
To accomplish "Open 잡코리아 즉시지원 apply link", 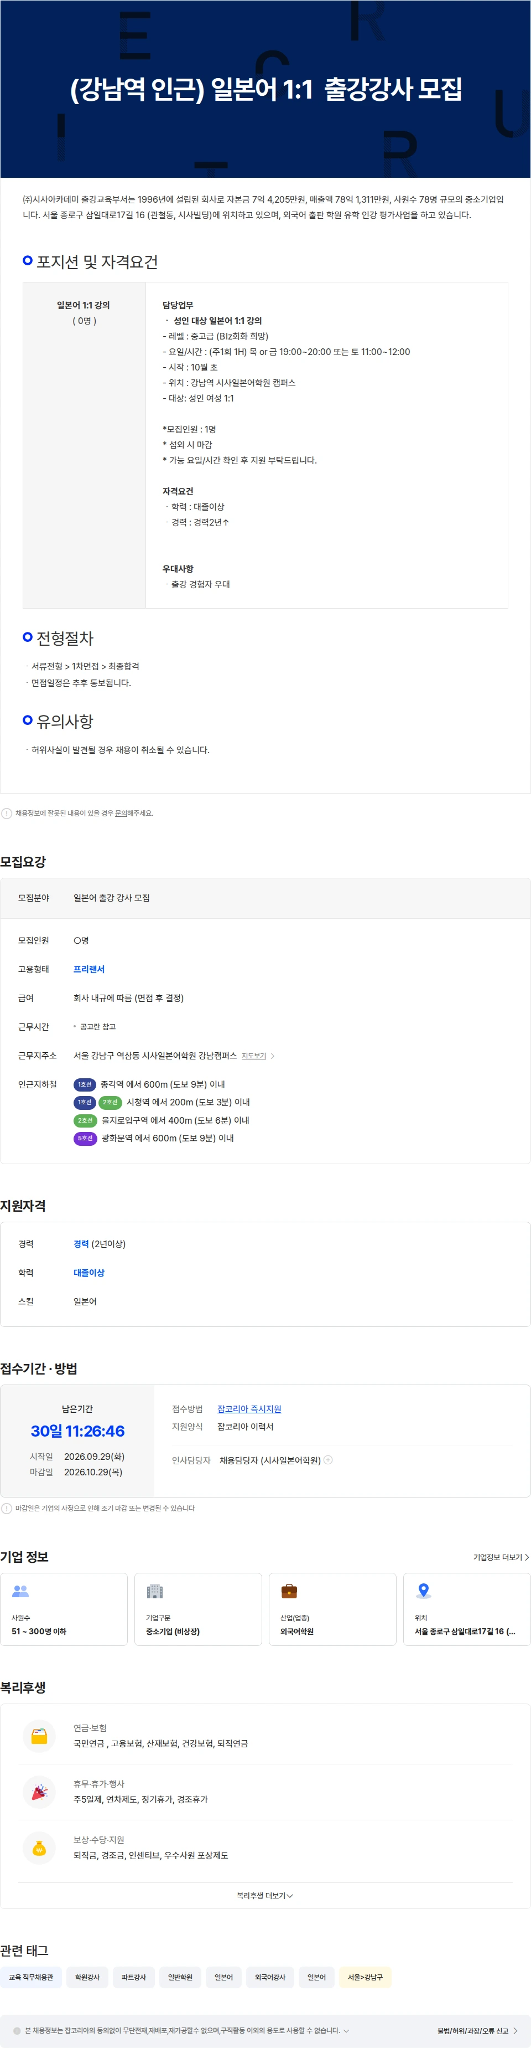I will click(249, 1409).
